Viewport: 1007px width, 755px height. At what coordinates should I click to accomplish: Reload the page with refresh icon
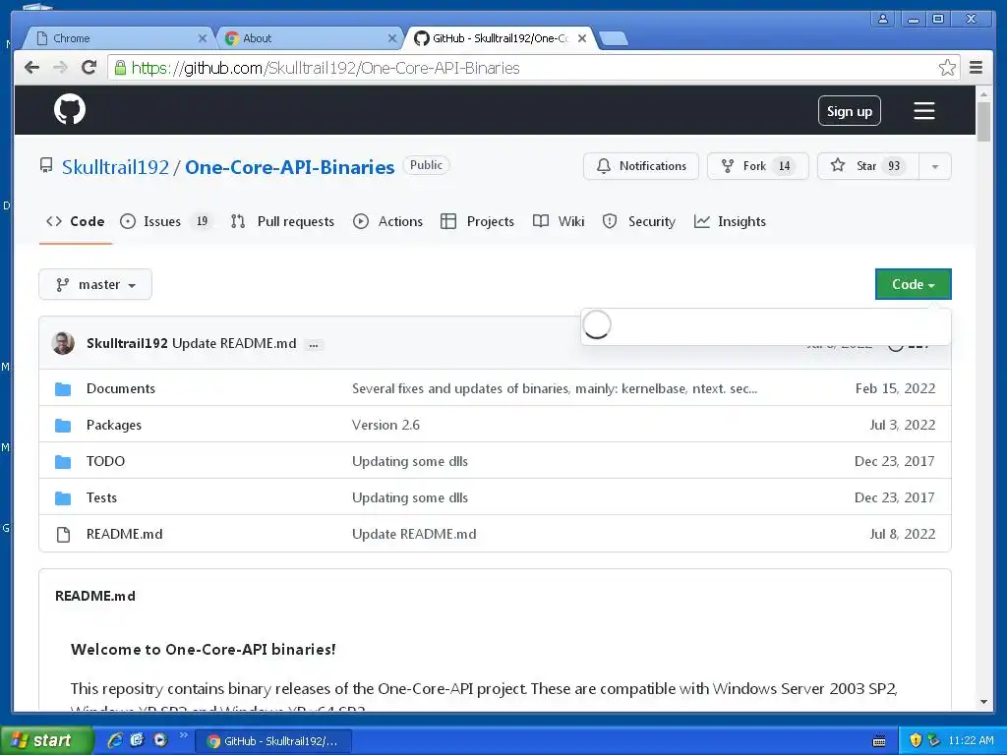89,68
